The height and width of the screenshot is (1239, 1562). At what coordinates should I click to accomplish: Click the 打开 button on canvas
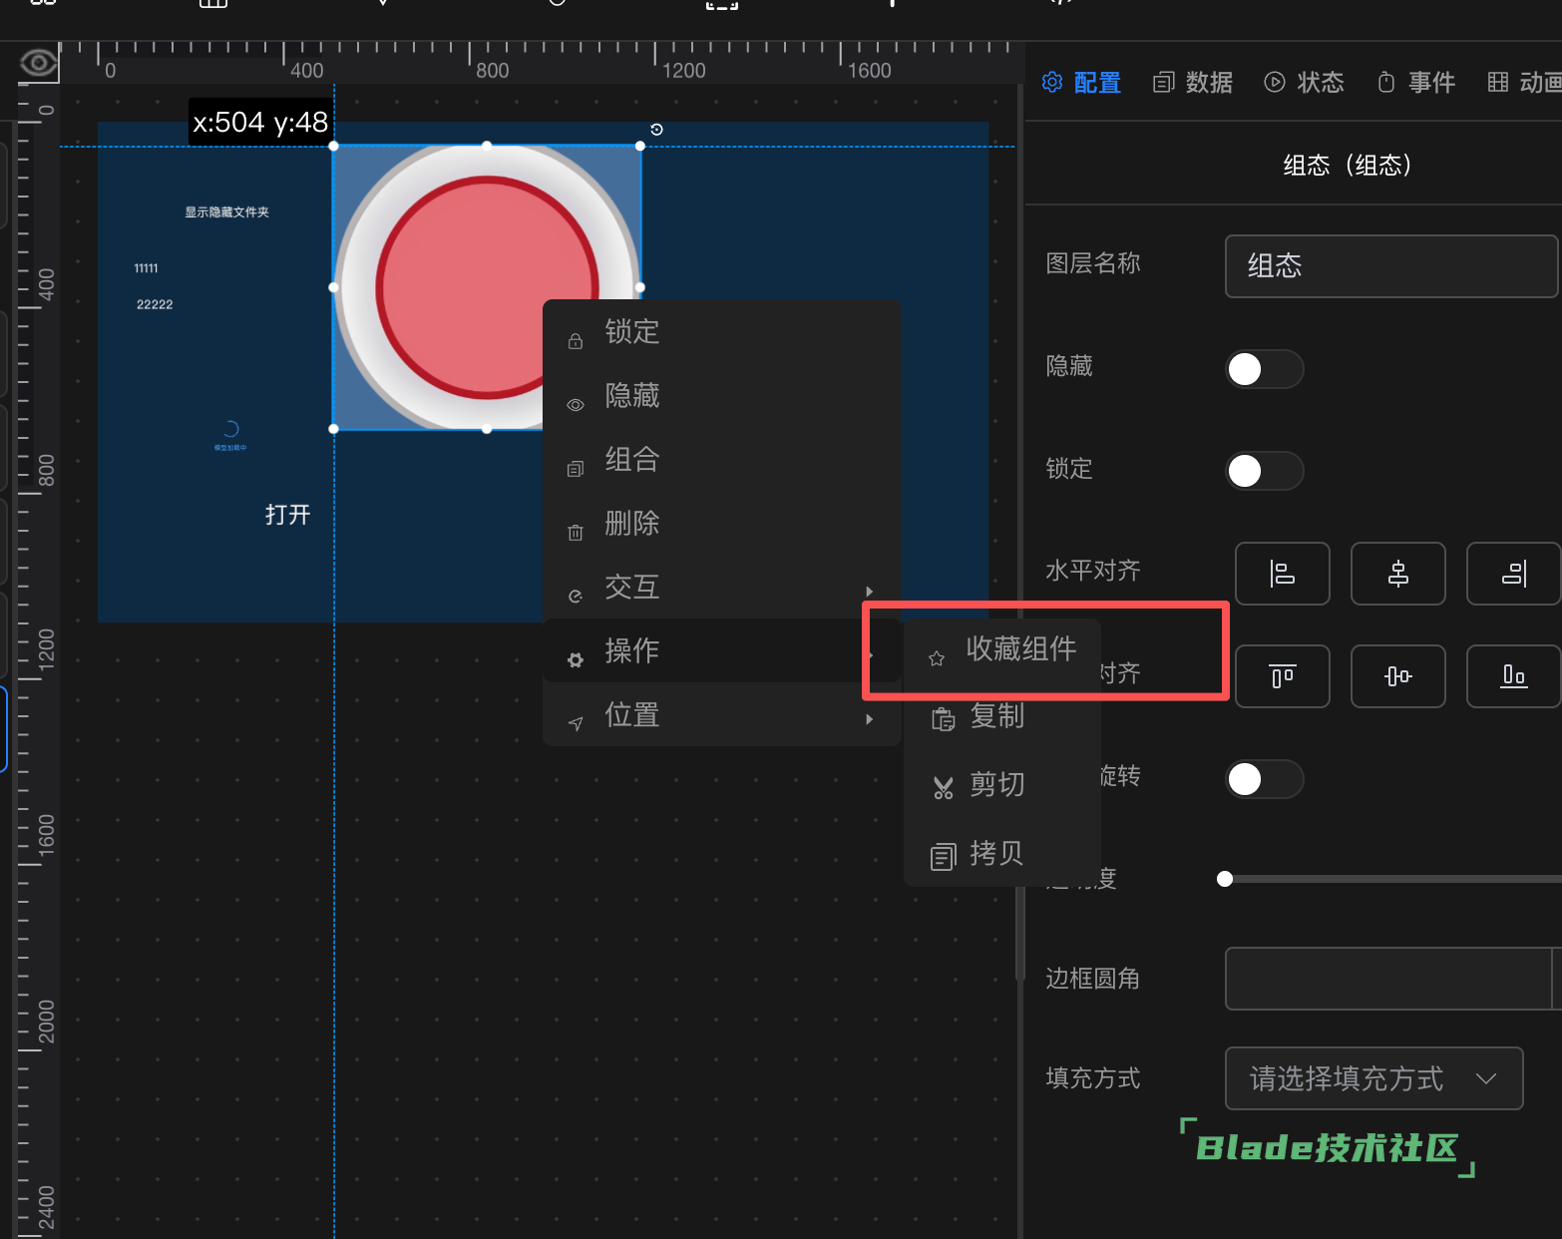tap(287, 515)
